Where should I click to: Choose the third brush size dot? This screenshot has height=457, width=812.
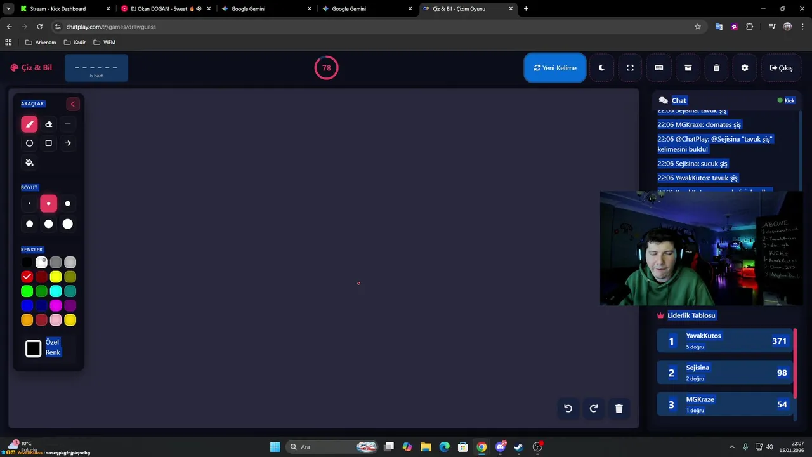point(68,204)
